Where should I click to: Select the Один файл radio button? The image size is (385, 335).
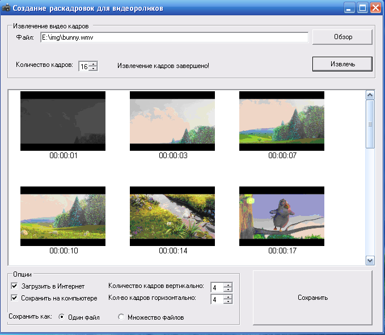[61, 317]
